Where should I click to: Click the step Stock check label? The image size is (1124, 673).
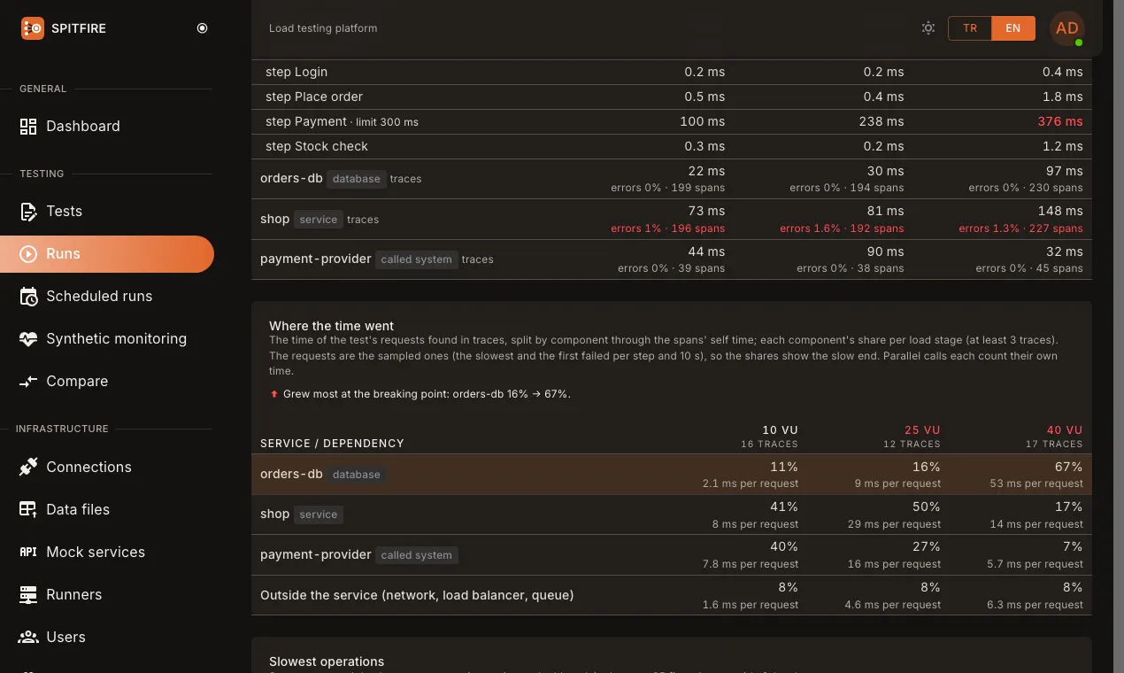(317, 146)
